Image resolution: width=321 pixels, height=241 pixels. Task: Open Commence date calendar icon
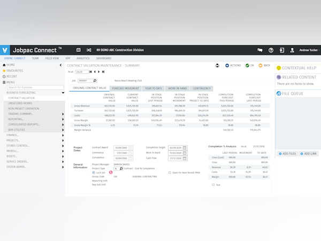click(x=130, y=153)
